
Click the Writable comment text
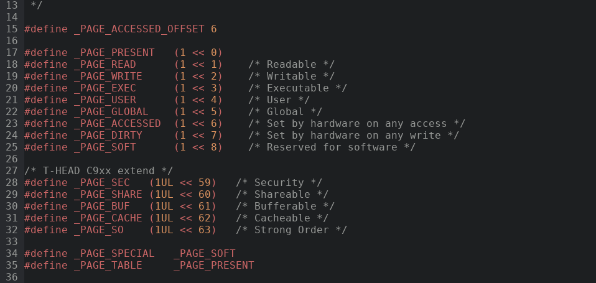(291, 76)
